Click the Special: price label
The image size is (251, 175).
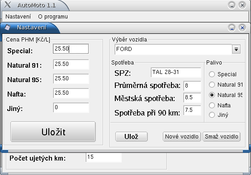[x=20, y=51]
